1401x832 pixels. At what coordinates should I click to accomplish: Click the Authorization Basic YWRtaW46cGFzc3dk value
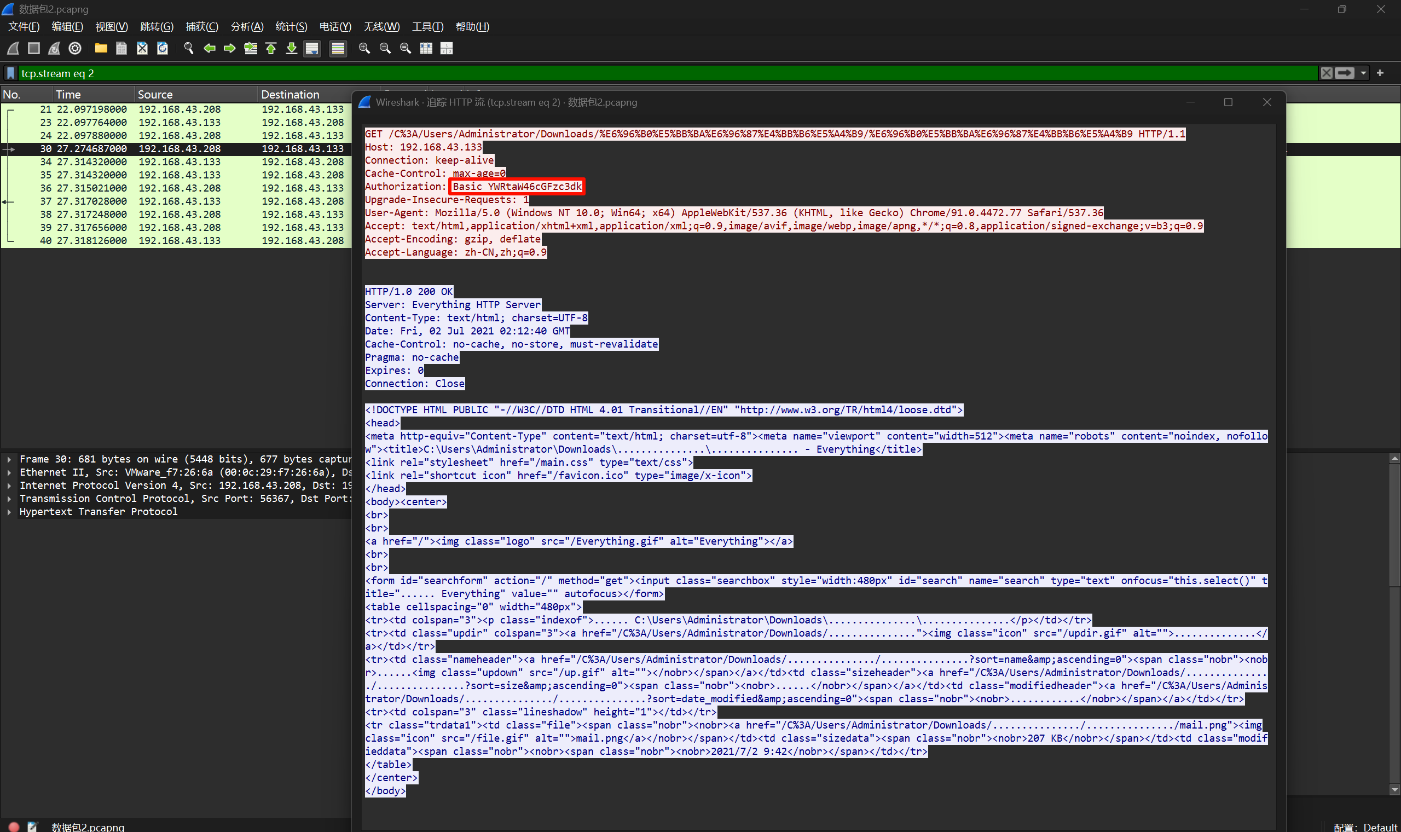[x=517, y=187]
